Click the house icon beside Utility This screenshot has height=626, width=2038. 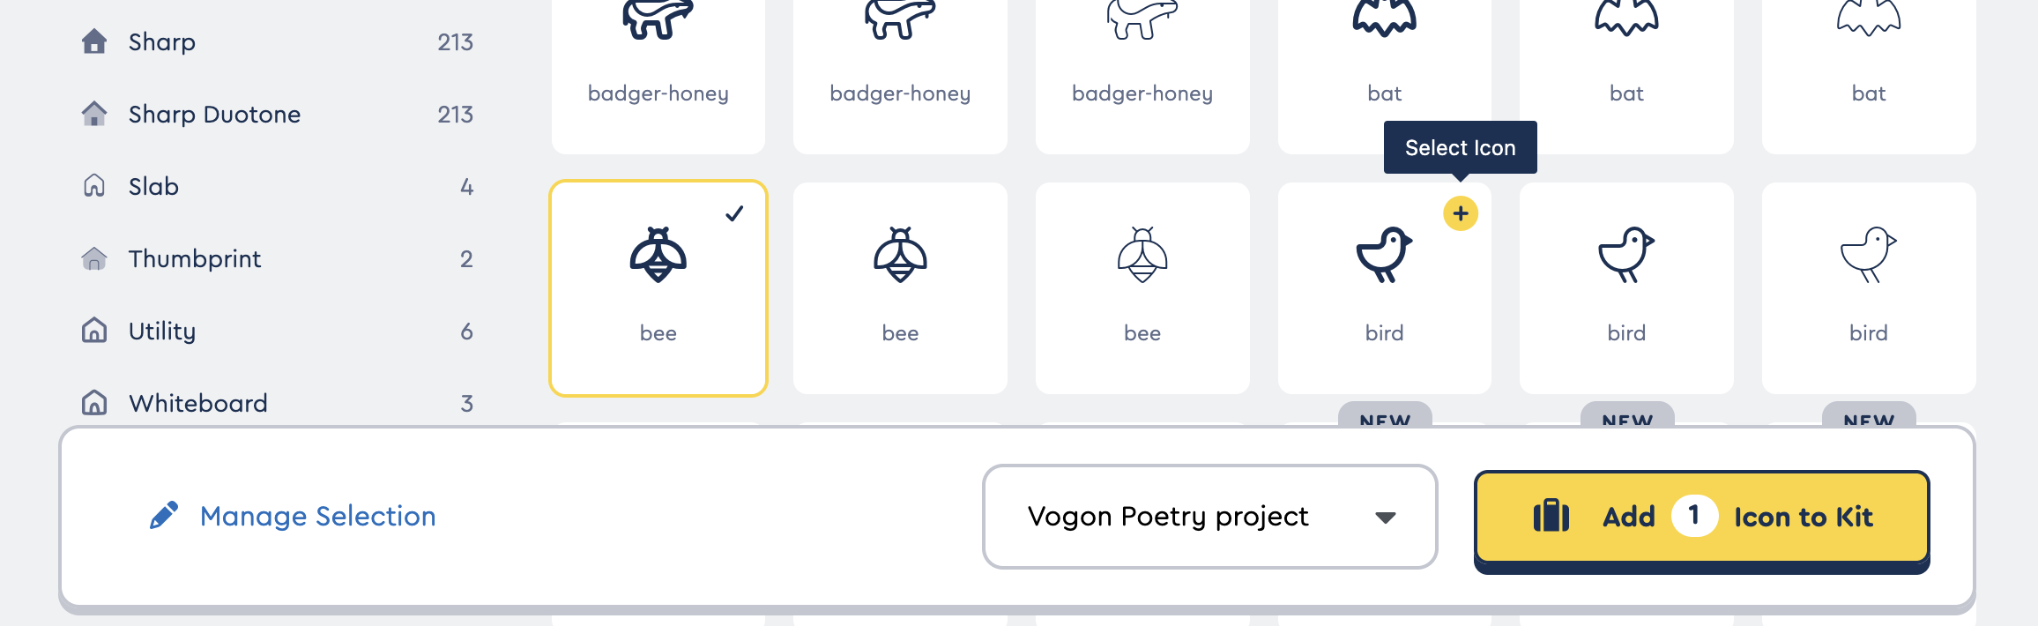click(x=94, y=330)
